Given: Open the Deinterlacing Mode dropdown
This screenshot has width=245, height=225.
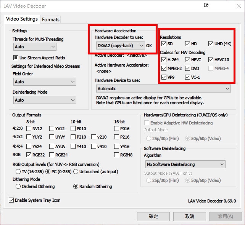Looking at the screenshot, I should pyautogui.click(x=45, y=100).
